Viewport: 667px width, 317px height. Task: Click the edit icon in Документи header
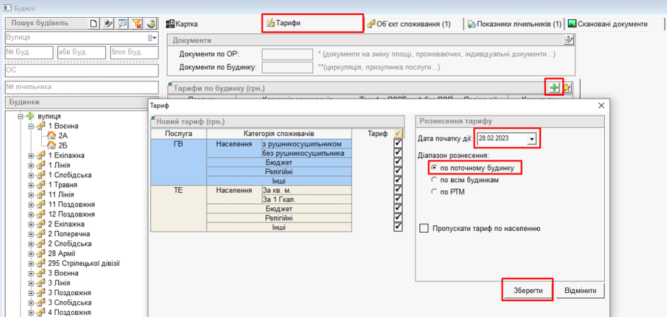point(568,40)
